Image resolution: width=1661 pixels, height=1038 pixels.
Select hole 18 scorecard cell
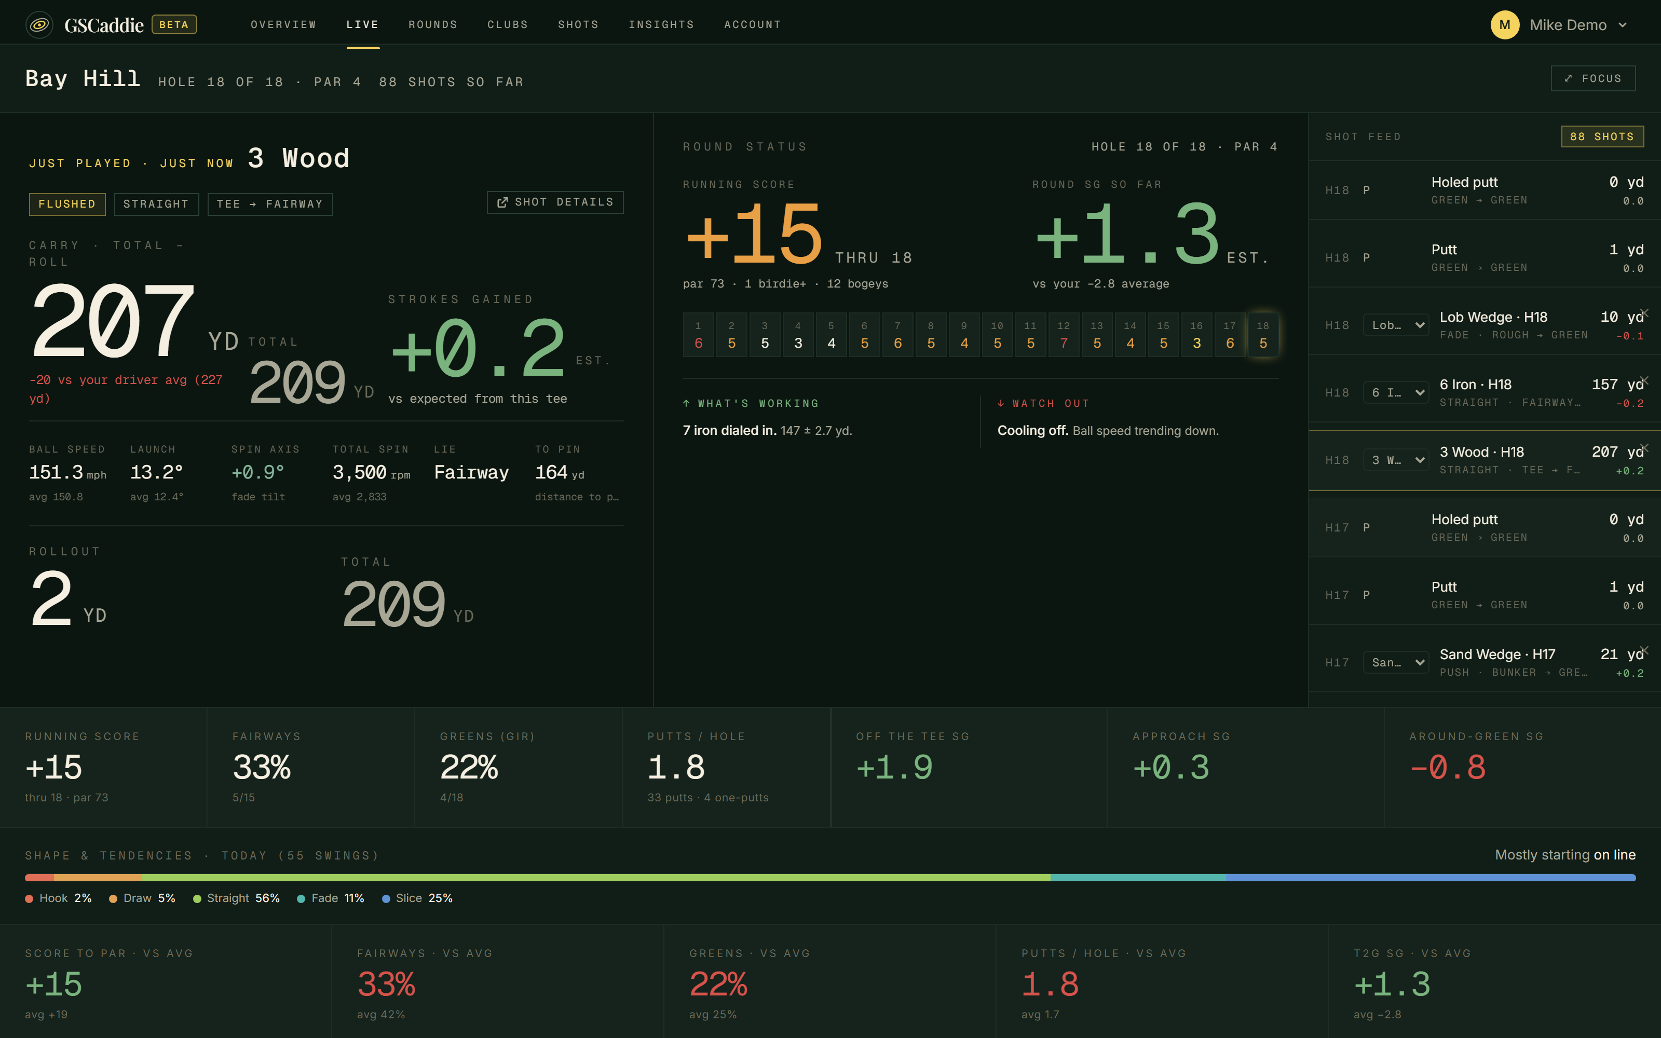pyautogui.click(x=1263, y=335)
